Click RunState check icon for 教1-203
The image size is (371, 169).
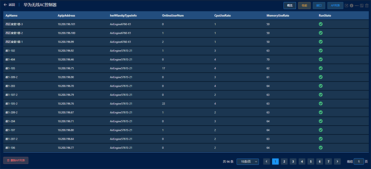pos(321,86)
